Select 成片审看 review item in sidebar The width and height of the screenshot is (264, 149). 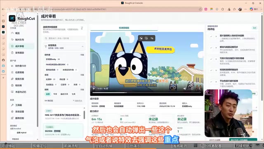pyautogui.click(x=21, y=46)
